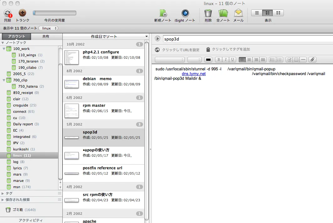Image resolution: width=333 pixels, height=223 pixels.
Task: Toggle bold formatting button
Action: pyautogui.click(x=219, y=60)
